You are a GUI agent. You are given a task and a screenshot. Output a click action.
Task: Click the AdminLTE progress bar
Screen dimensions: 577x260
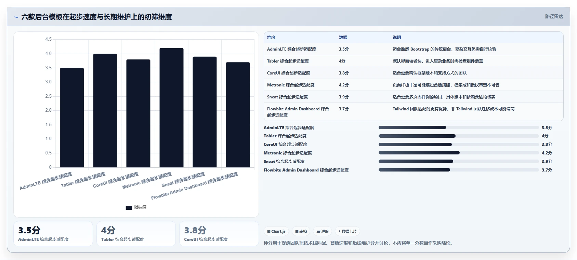459,127
